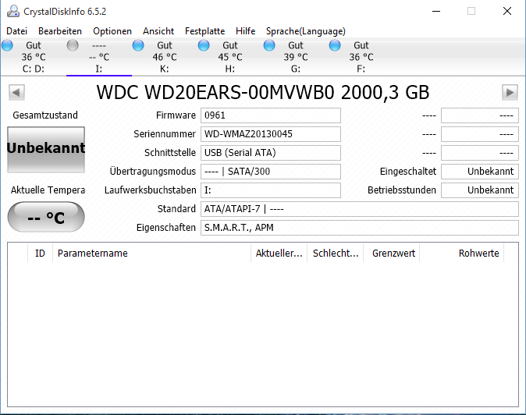Select the G: disk status orb

coord(269,45)
